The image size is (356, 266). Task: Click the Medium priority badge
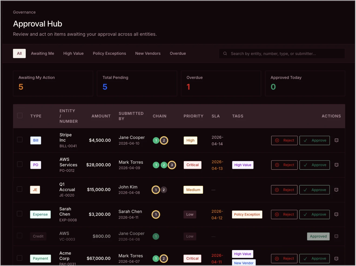pos(193,190)
